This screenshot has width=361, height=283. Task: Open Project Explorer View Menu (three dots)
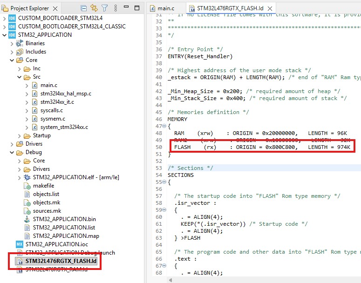tap(116, 8)
